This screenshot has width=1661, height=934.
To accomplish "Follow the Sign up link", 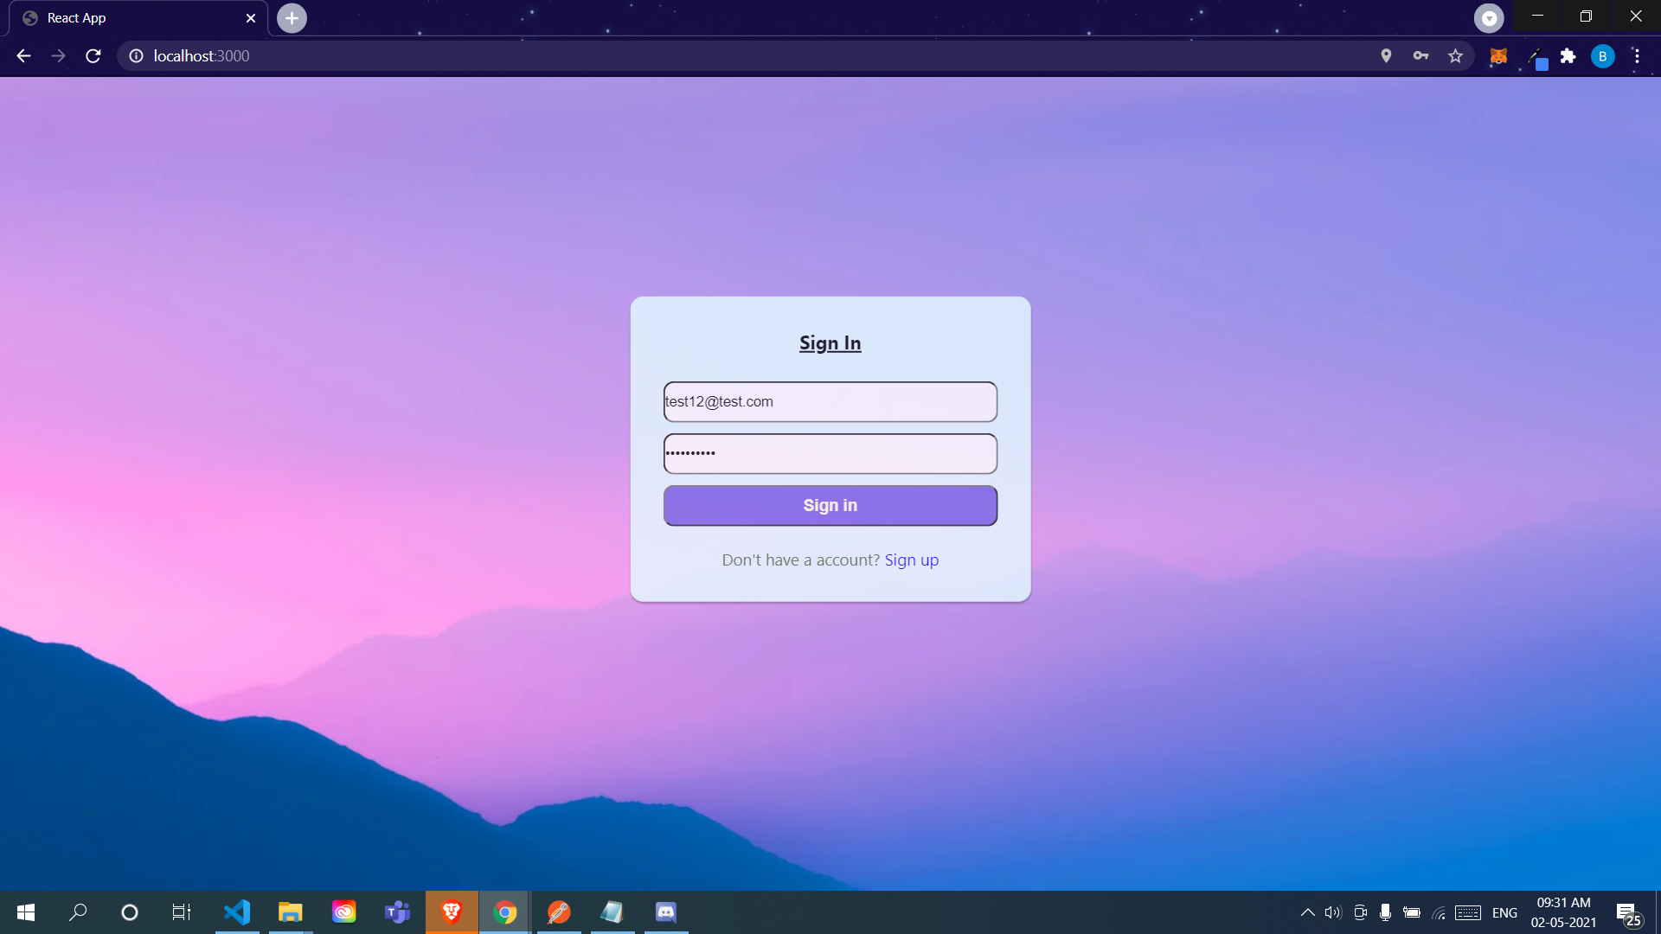I will (x=911, y=560).
